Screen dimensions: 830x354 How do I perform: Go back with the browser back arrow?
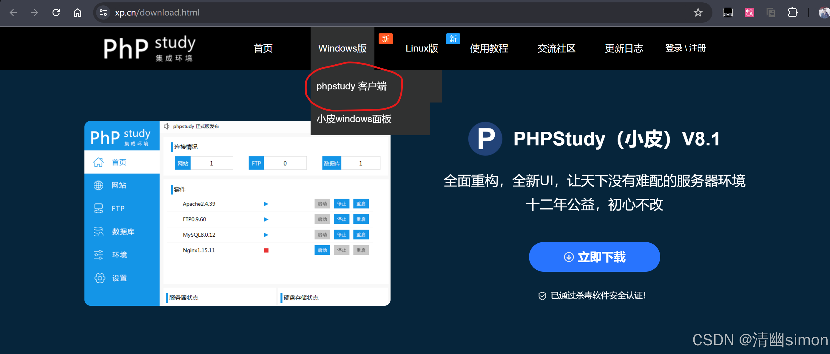13,13
